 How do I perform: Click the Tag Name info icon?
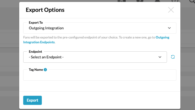coord(45,70)
